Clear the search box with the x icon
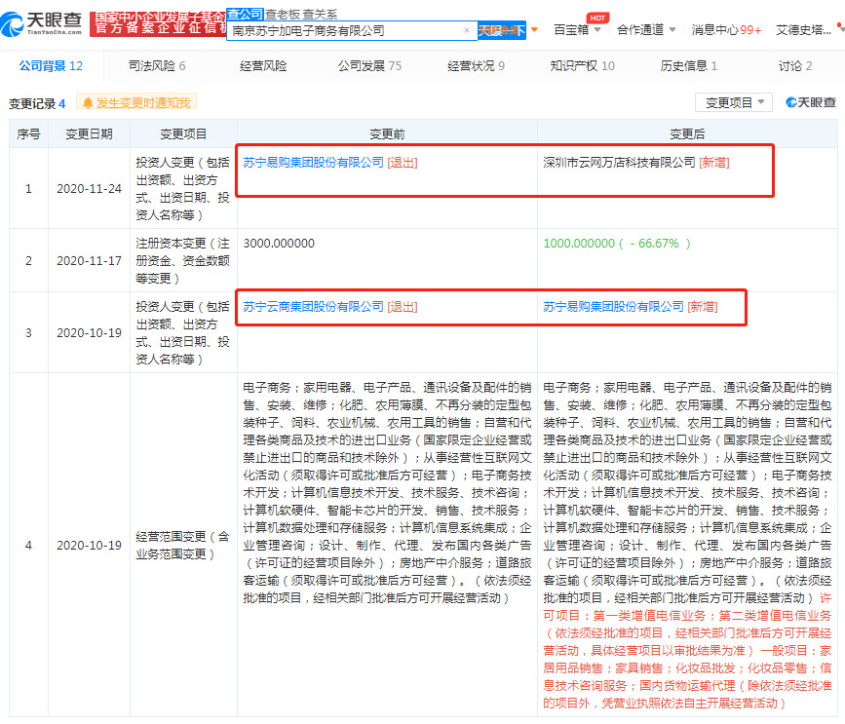This screenshot has width=845, height=724. coord(467,30)
